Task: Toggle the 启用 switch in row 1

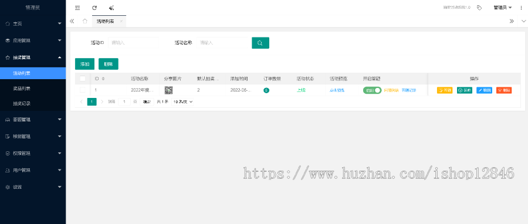Action: coord(372,90)
